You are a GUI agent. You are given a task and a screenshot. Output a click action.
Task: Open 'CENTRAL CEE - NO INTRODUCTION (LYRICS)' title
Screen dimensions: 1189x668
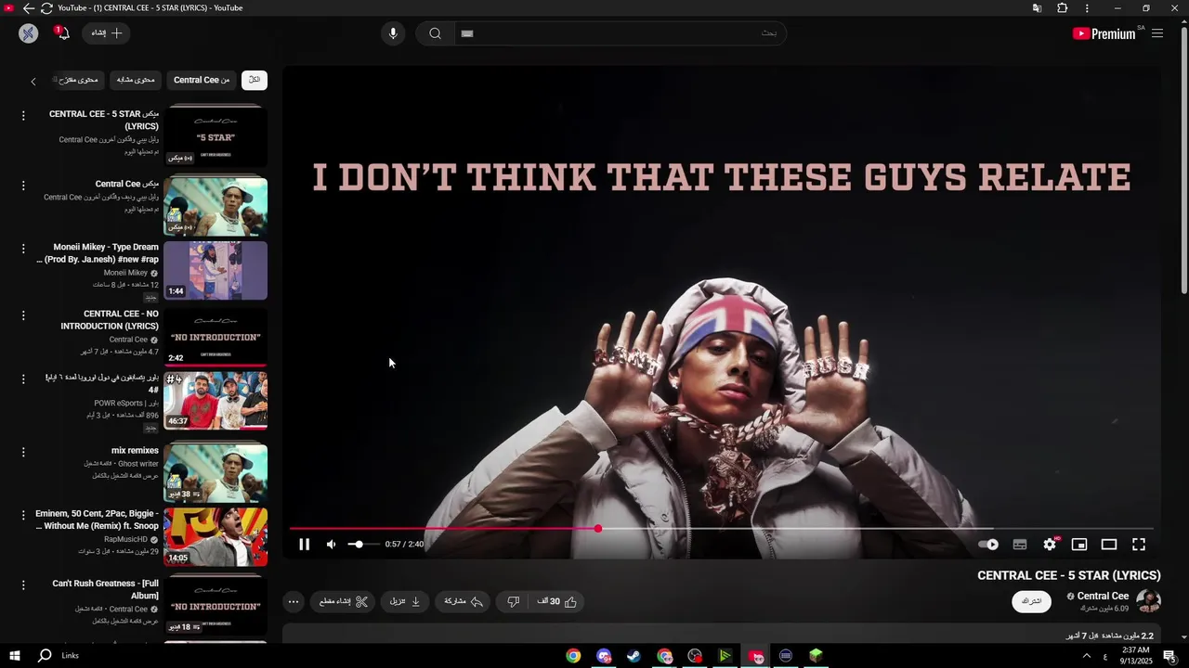[110, 320]
